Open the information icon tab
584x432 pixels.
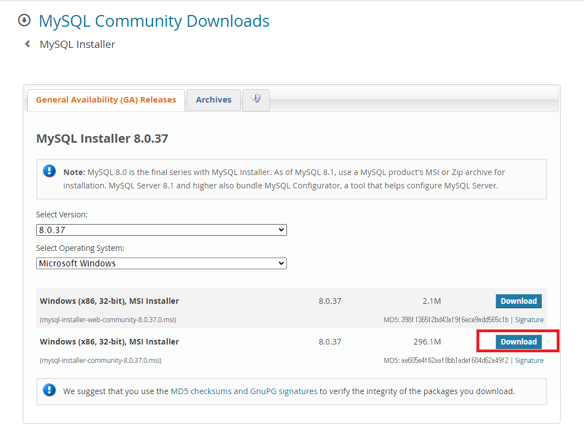tap(256, 99)
